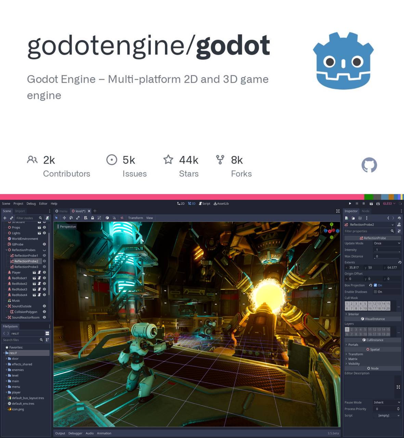The image size is (404, 438).
Task: Choose the Move Mode tool
Action: [64, 218]
